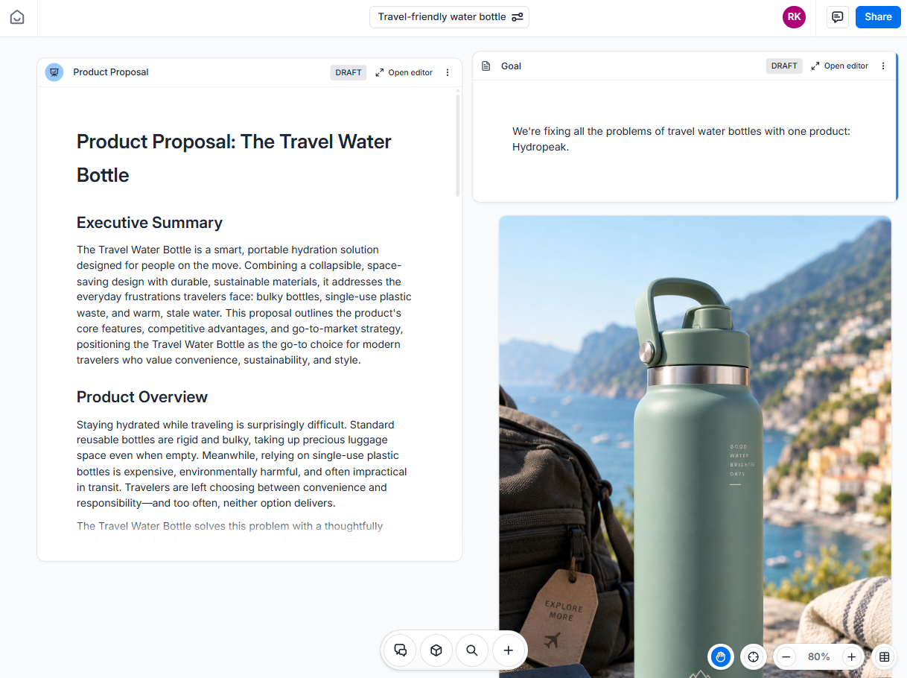Click the Product Overview heading
This screenshot has height=678, width=907.
tap(142, 397)
